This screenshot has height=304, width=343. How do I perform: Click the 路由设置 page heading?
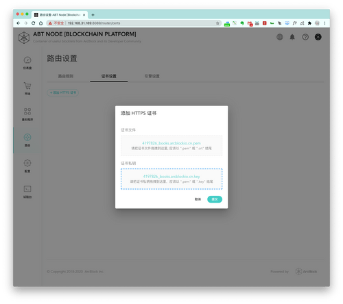tap(62, 58)
